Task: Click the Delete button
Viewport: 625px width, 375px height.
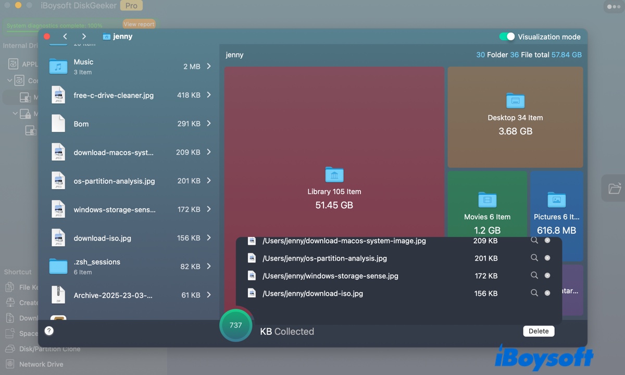Action: (x=539, y=331)
